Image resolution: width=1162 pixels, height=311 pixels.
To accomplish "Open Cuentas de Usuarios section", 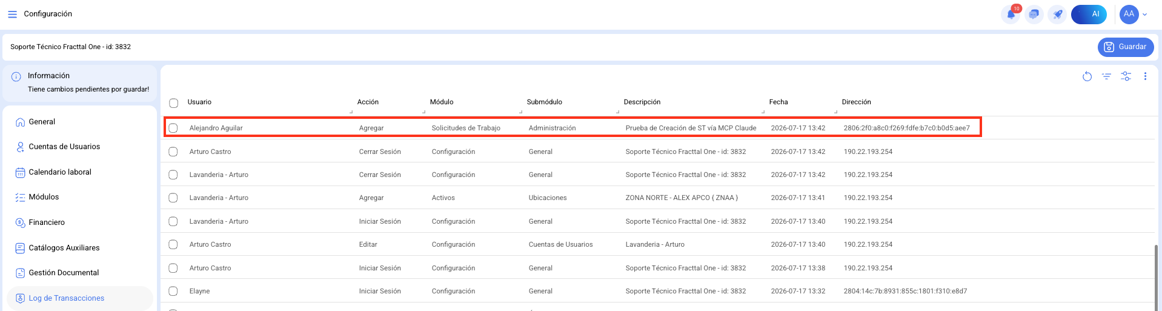I will [64, 147].
